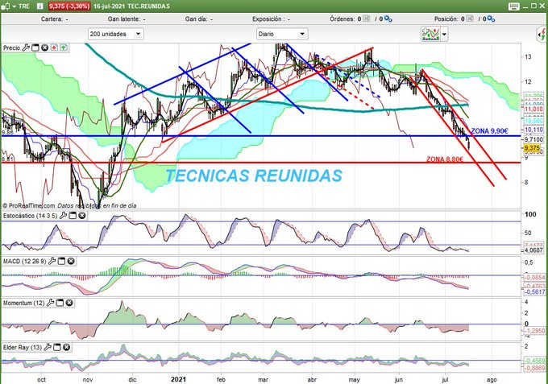Click the yellow 9,375 price axis label
Screen dimensions: 548x384
[533, 147]
